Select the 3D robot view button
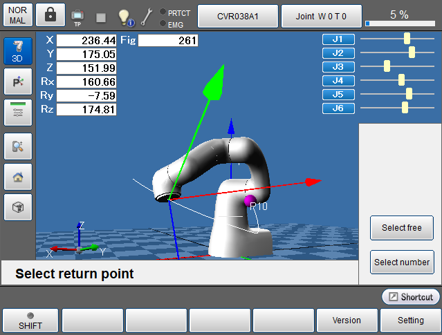This screenshot has height=335, width=442. pyautogui.click(x=17, y=52)
